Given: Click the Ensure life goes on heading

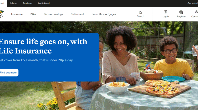Looking at the screenshot, I should (44, 46).
